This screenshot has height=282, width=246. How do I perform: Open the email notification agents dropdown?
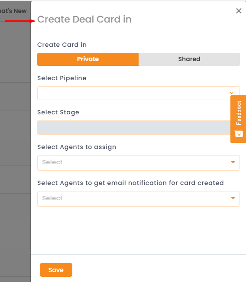[x=139, y=199]
